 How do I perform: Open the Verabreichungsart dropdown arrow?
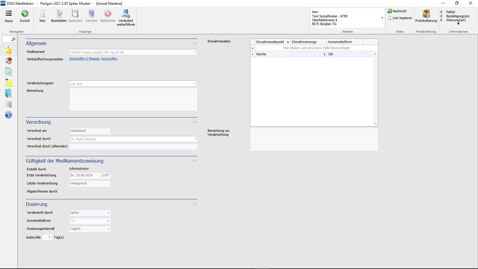195,83
